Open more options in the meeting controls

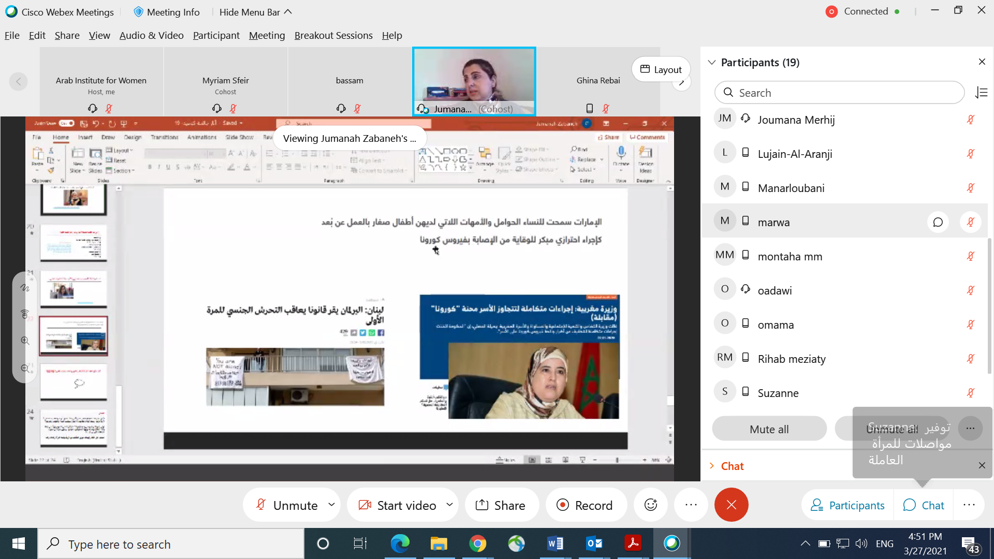(691, 505)
